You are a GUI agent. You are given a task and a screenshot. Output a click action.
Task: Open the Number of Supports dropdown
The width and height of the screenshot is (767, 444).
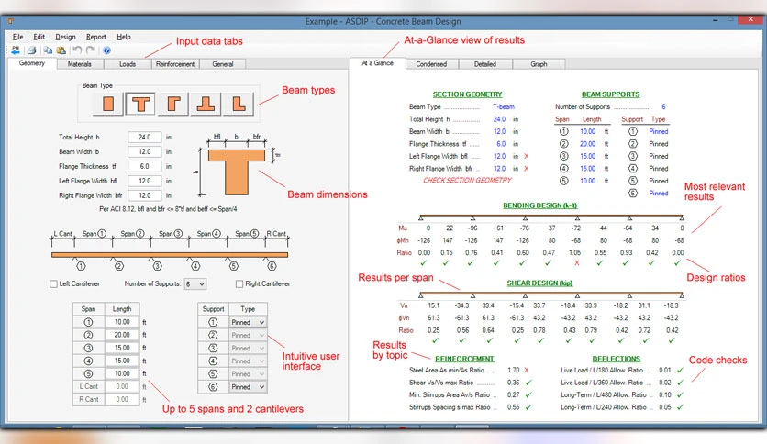click(195, 283)
